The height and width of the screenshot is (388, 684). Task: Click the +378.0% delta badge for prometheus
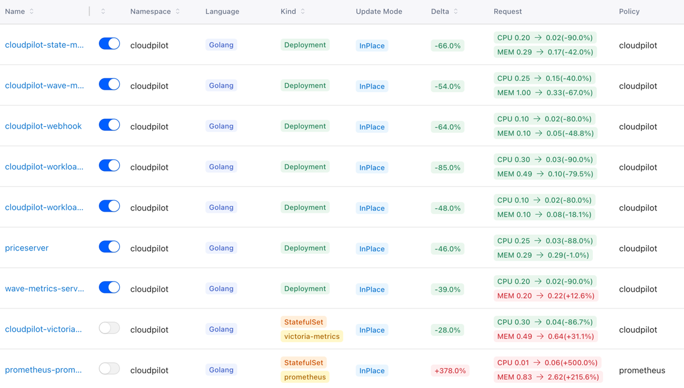[x=450, y=371]
